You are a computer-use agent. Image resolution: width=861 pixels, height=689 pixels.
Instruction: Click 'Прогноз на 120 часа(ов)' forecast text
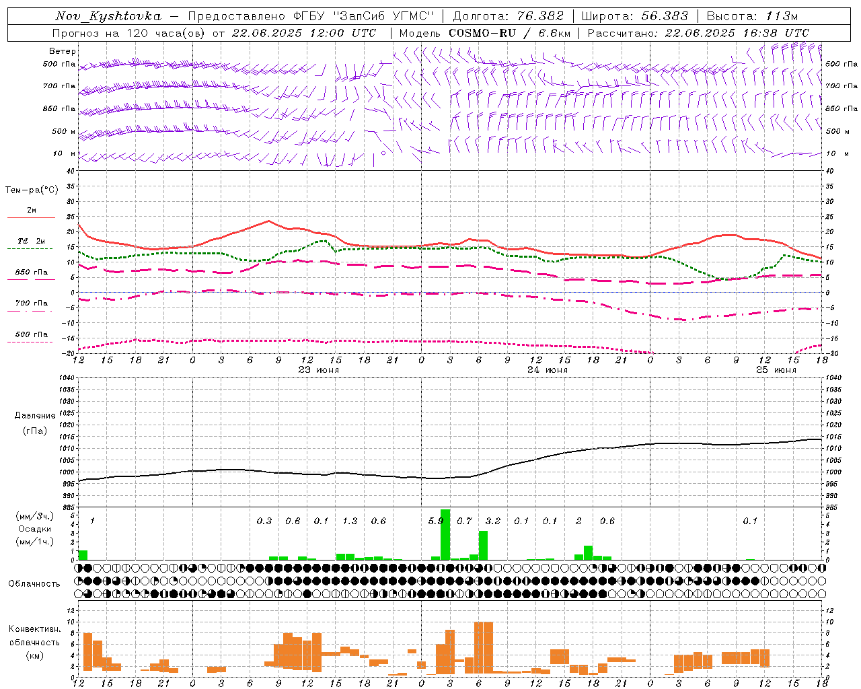[x=128, y=33]
